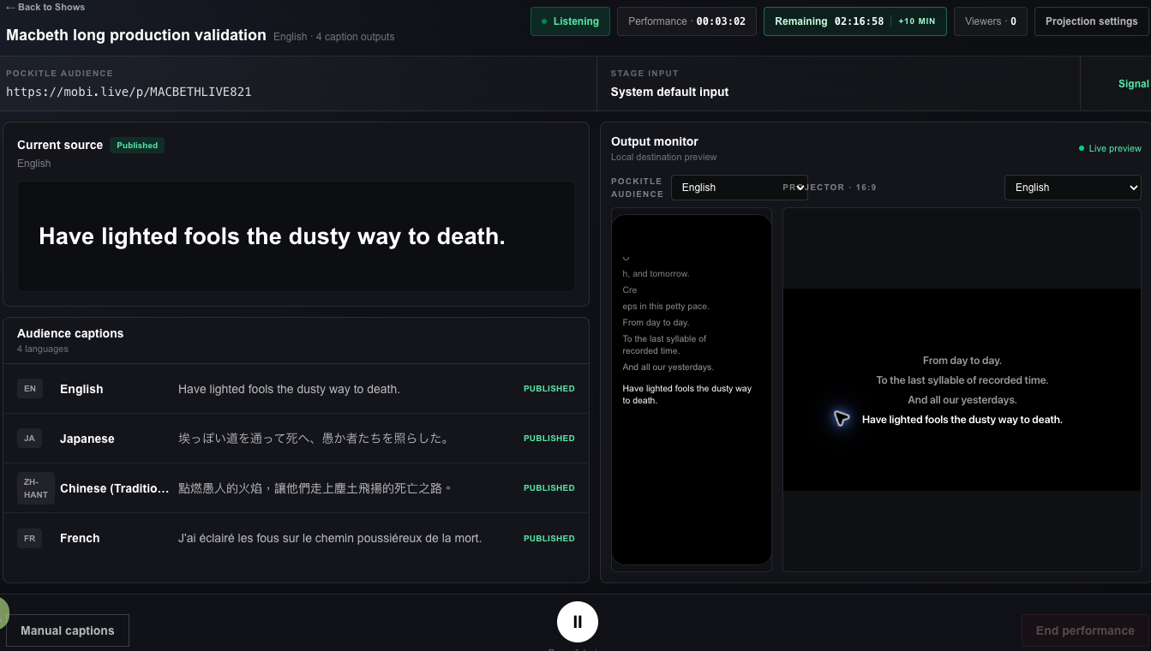Open the Pockitle Audience language dropdown

coord(739,188)
